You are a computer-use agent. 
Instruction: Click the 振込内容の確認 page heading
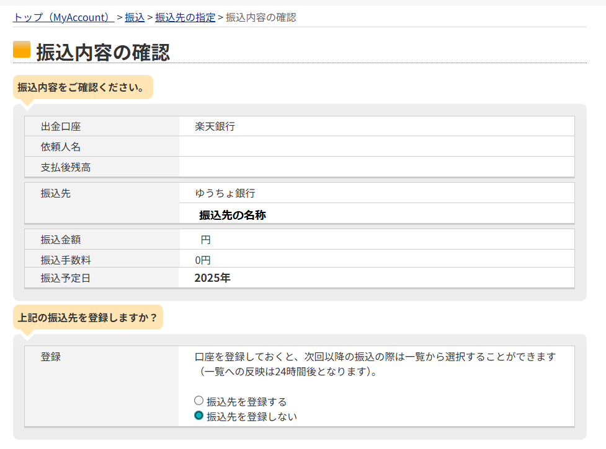pyautogui.click(x=103, y=52)
